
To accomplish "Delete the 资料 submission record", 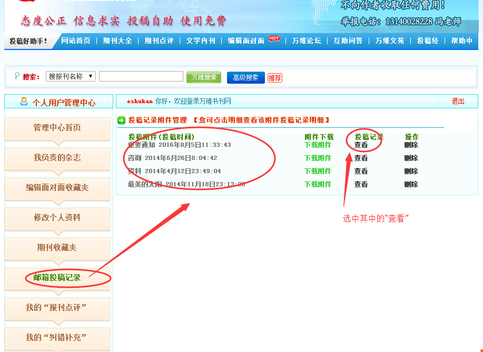I will pyautogui.click(x=411, y=171).
